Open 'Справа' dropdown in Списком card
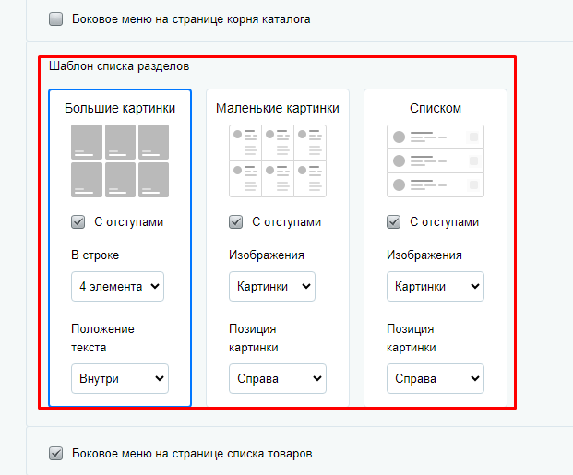The width and height of the screenshot is (573, 475). 436,378
